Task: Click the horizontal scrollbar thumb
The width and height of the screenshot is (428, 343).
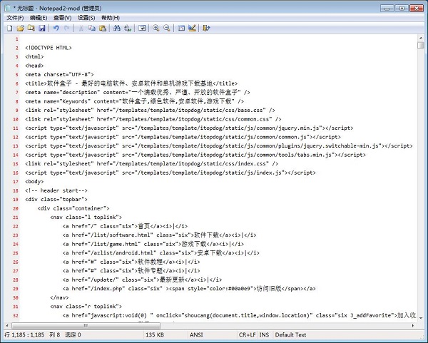Action: point(86,326)
